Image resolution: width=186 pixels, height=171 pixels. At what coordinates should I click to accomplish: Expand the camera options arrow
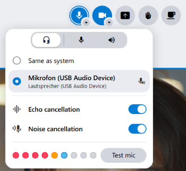coord(109,23)
